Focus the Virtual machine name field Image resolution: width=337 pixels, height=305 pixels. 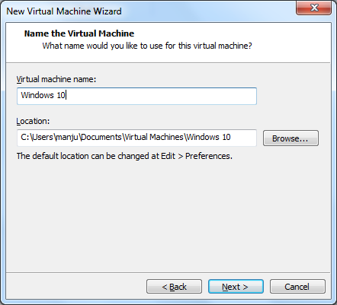136,96
